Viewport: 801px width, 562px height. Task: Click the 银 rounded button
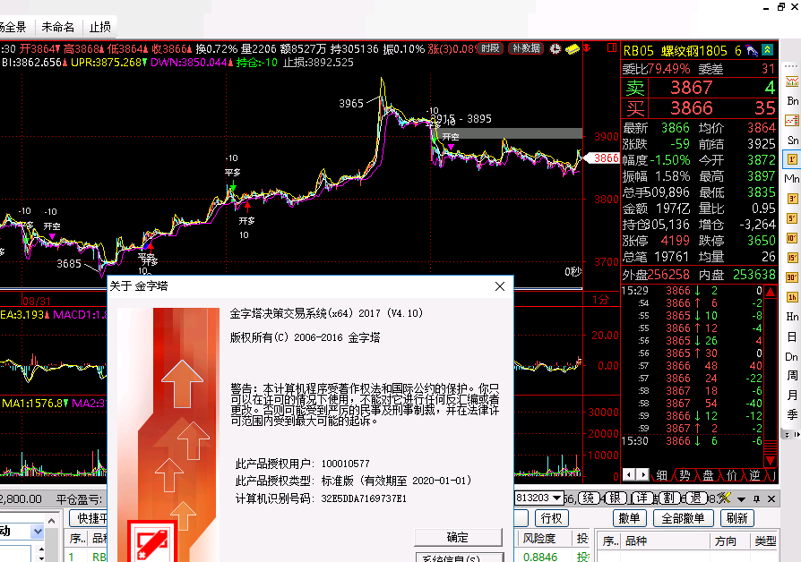tap(616, 498)
